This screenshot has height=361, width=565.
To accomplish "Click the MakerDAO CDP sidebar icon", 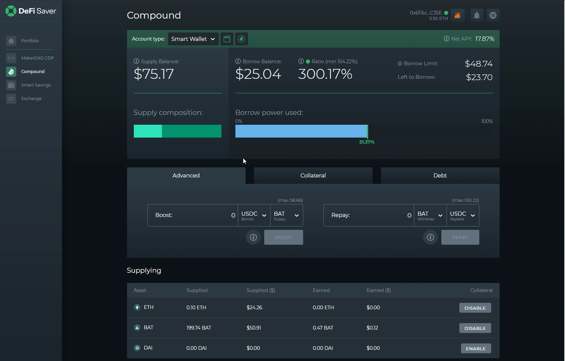I will (11, 58).
